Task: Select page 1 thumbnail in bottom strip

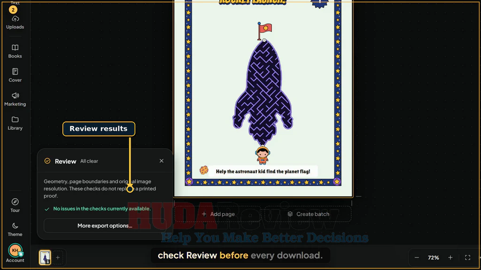Action: 45,257
